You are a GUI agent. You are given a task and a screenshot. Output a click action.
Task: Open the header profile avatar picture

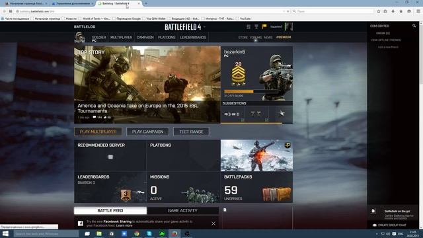tap(289, 26)
